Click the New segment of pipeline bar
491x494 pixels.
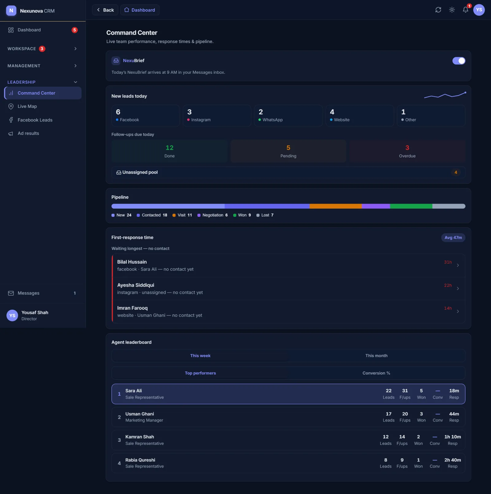168,206
